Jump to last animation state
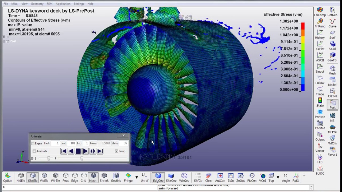The image size is (342, 192). tap(100, 151)
